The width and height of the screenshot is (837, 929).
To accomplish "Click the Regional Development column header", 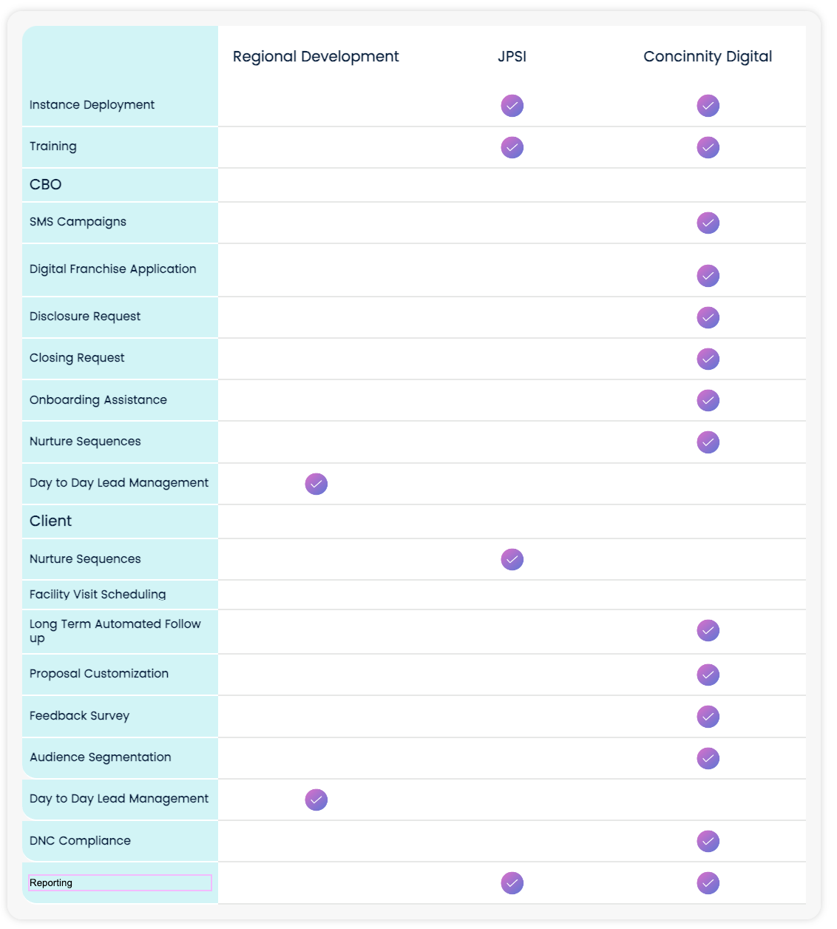I will pos(316,57).
